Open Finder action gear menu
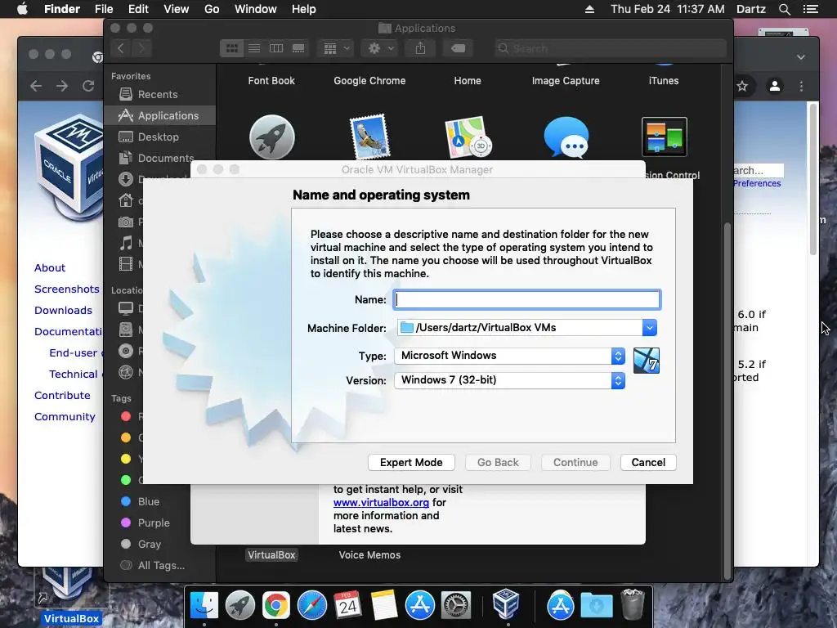837x628 pixels. [380, 48]
